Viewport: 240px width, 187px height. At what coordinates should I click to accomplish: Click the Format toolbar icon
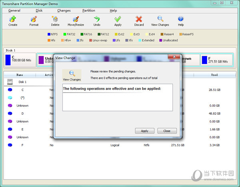point(34,19)
